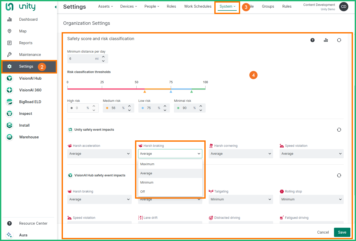This screenshot has width=356, height=241.
Task: Choose Off option for Harsh braking
Action: coord(143,192)
